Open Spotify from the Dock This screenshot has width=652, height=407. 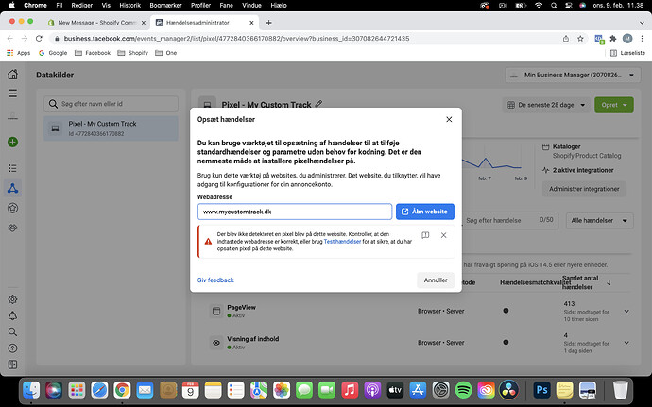pyautogui.click(x=463, y=390)
